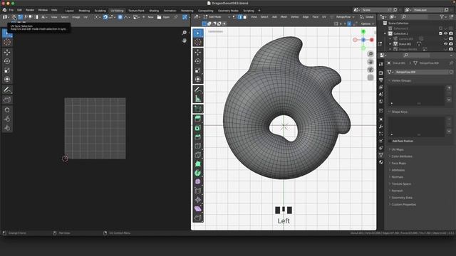Screen dimensions: 456x256
Task: Select the Knife tool
Action: (198, 155)
